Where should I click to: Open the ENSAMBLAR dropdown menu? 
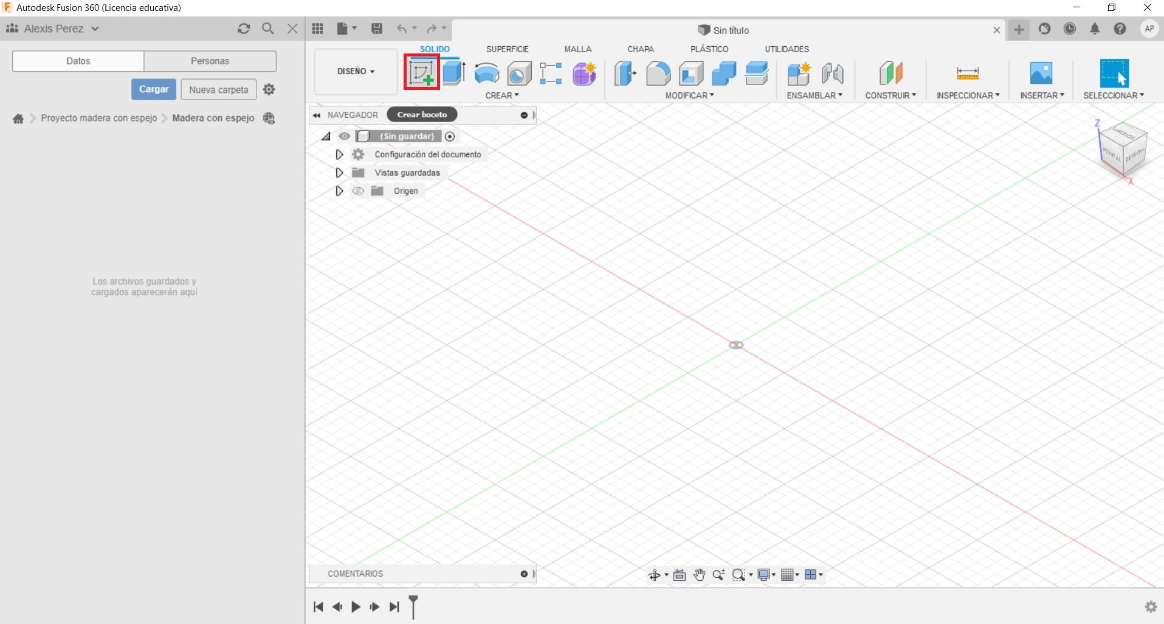click(x=814, y=95)
